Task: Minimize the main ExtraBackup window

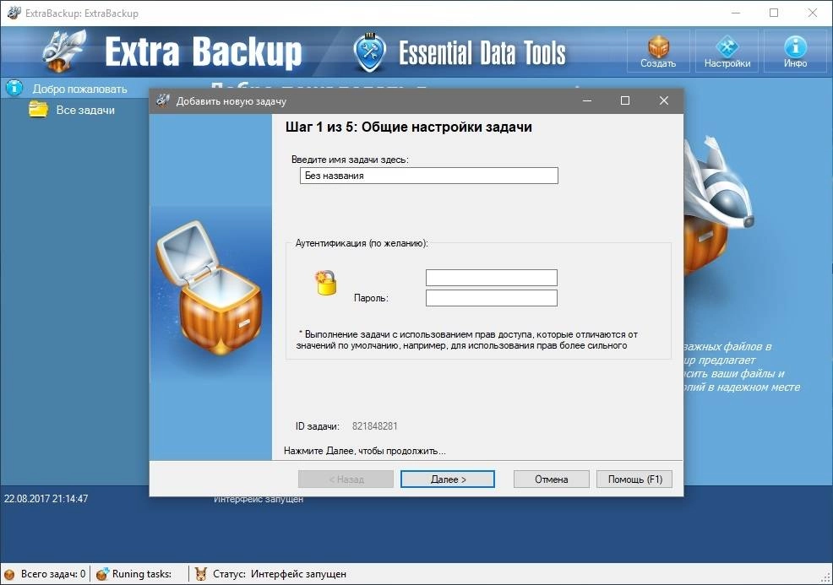Action: [736, 13]
